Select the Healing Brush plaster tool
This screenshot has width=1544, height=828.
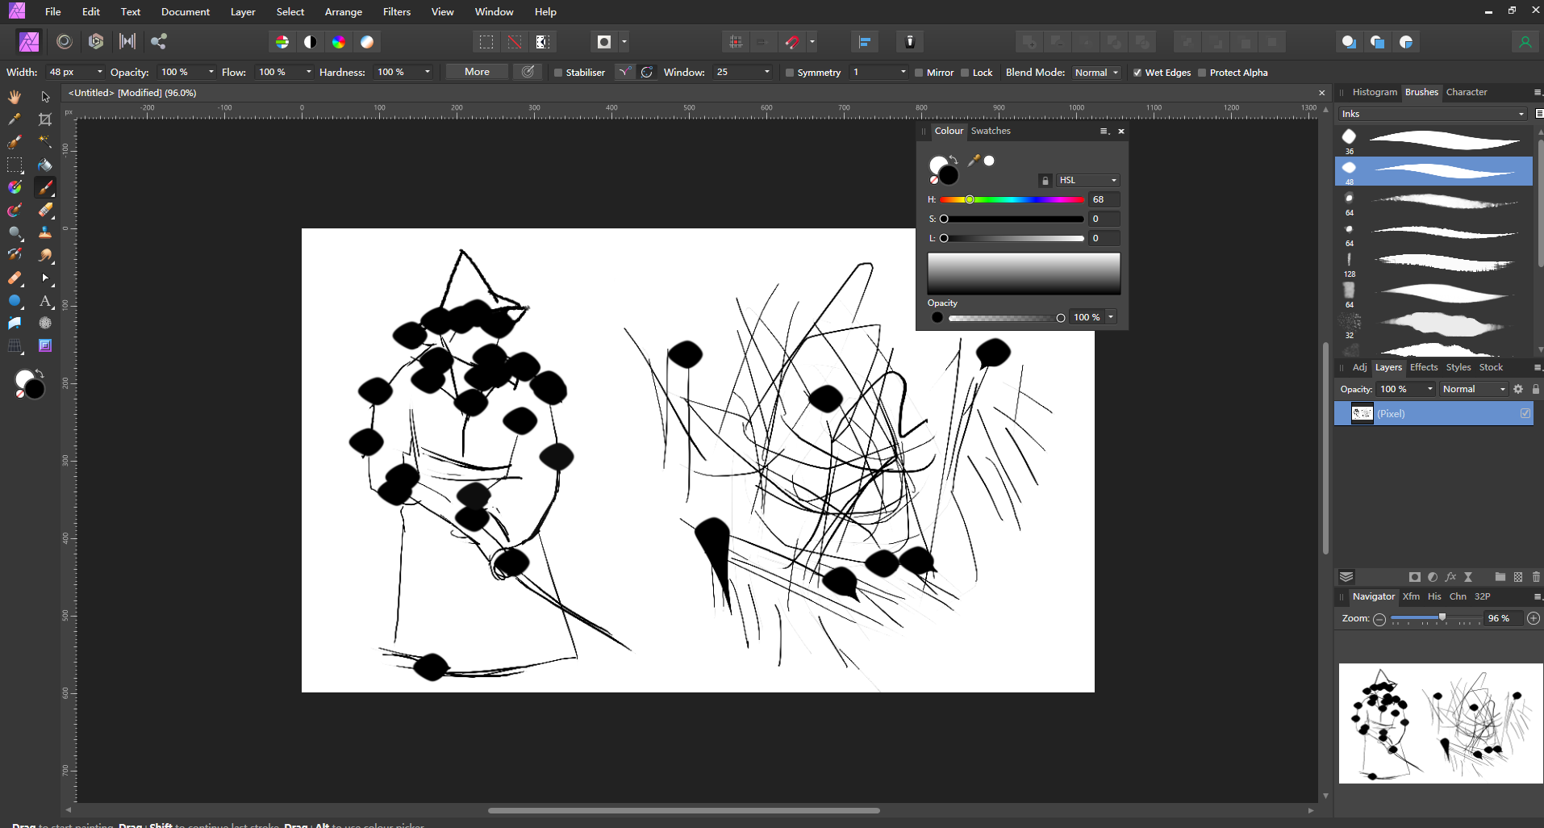pos(15,278)
